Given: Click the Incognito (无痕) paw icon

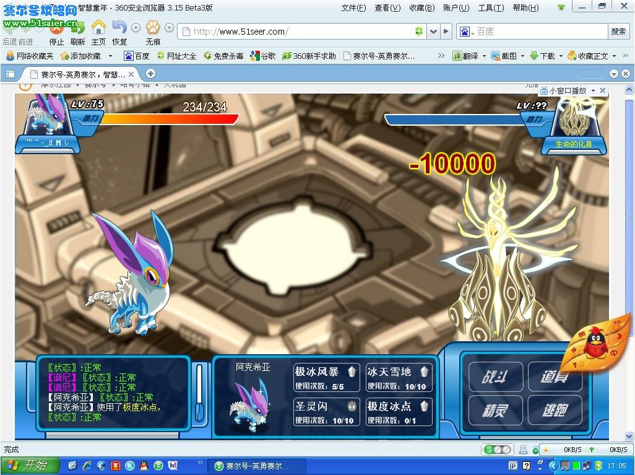Looking at the screenshot, I should (153, 28).
